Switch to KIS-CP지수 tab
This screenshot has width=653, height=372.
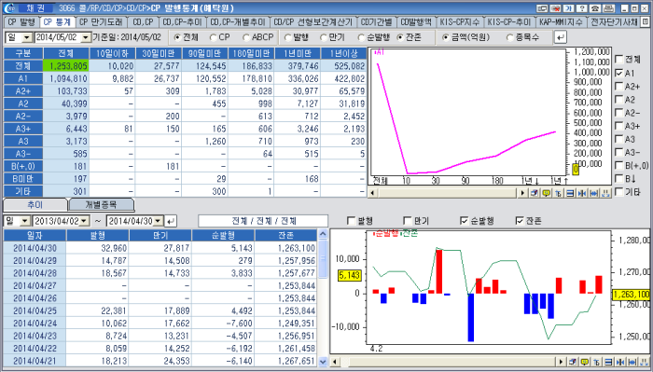(x=460, y=22)
